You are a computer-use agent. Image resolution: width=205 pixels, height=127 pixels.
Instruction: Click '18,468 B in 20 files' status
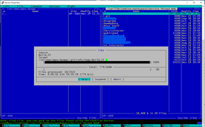pos(152,113)
